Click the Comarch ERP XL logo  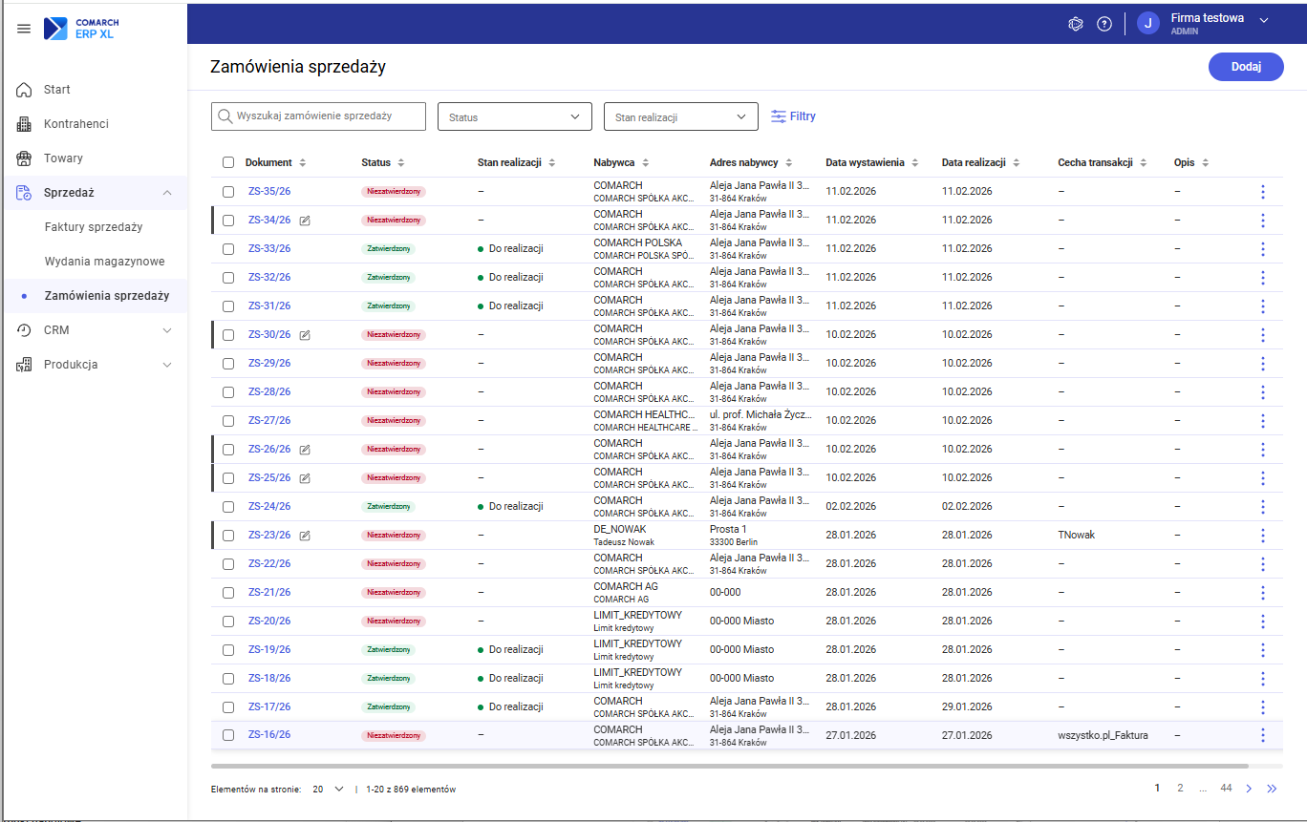(82, 29)
